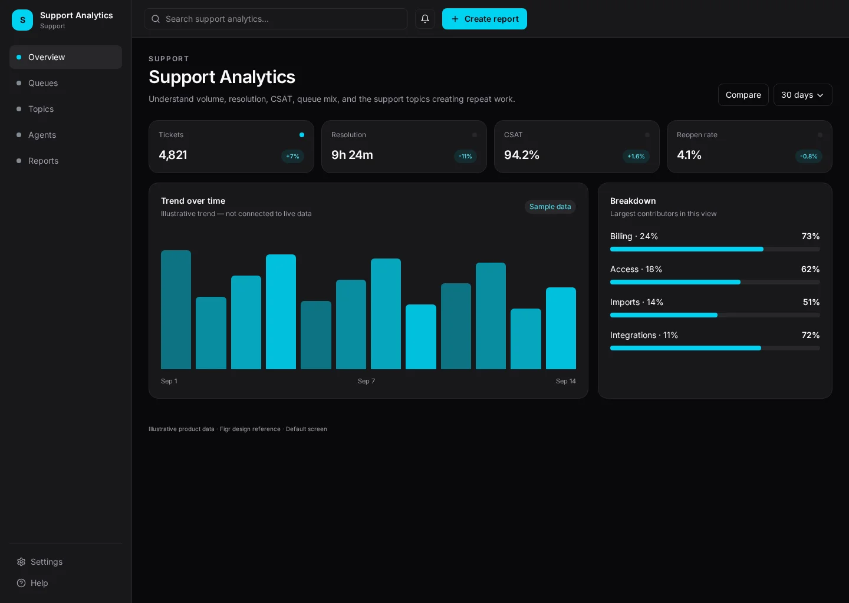Image resolution: width=849 pixels, height=603 pixels.
Task: Click the search magnifier icon
Action: (156, 19)
